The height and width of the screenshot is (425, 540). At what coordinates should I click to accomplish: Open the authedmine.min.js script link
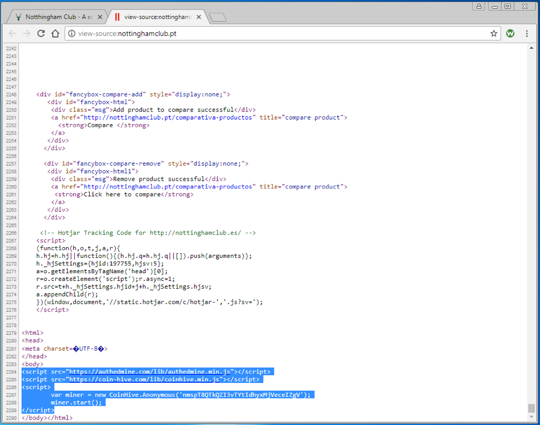pyautogui.click(x=150, y=372)
